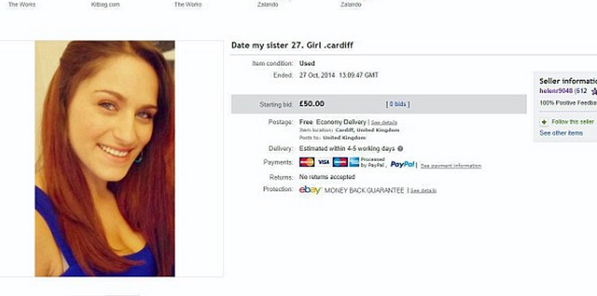Open seller profile helenr9048
This screenshot has height=296, width=597.
point(556,91)
